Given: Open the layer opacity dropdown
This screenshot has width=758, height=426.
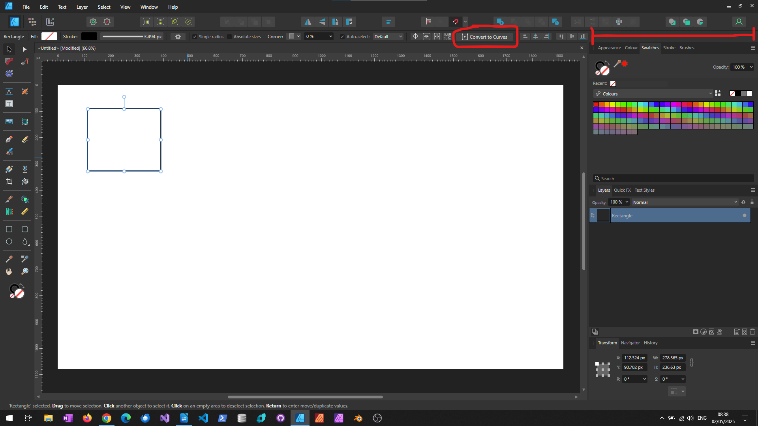Looking at the screenshot, I should pyautogui.click(x=627, y=202).
